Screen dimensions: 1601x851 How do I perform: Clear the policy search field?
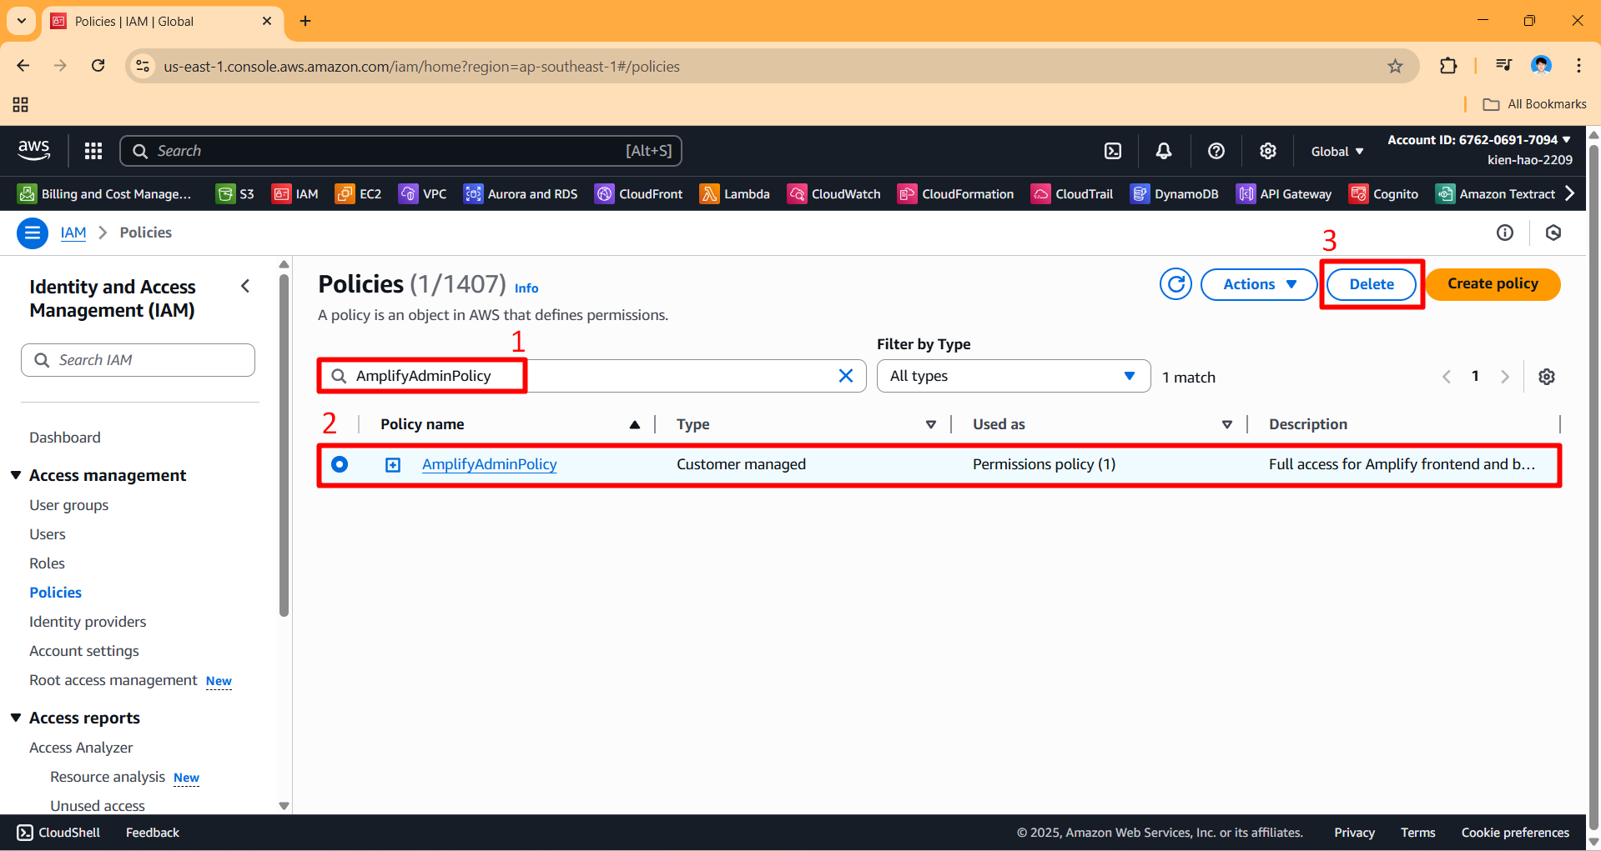coord(846,376)
